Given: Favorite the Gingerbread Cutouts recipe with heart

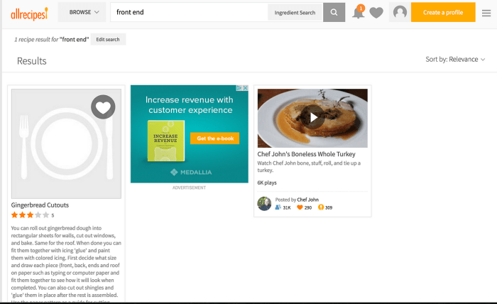Looking at the screenshot, I should tap(103, 107).
